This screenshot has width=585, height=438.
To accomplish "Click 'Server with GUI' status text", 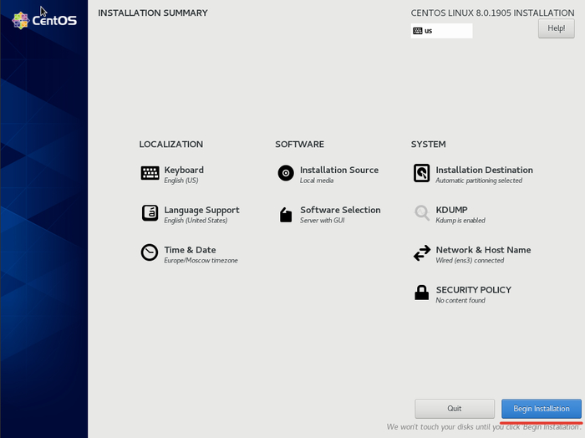I will click(x=323, y=220).
